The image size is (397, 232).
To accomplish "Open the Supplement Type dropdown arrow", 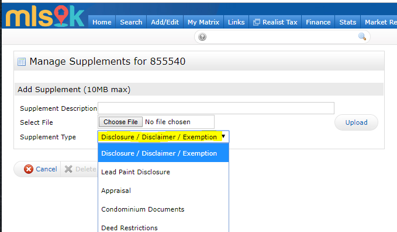I will 223,136.
